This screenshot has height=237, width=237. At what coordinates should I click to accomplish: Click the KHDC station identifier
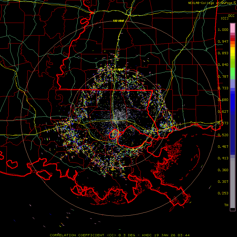point(147,235)
